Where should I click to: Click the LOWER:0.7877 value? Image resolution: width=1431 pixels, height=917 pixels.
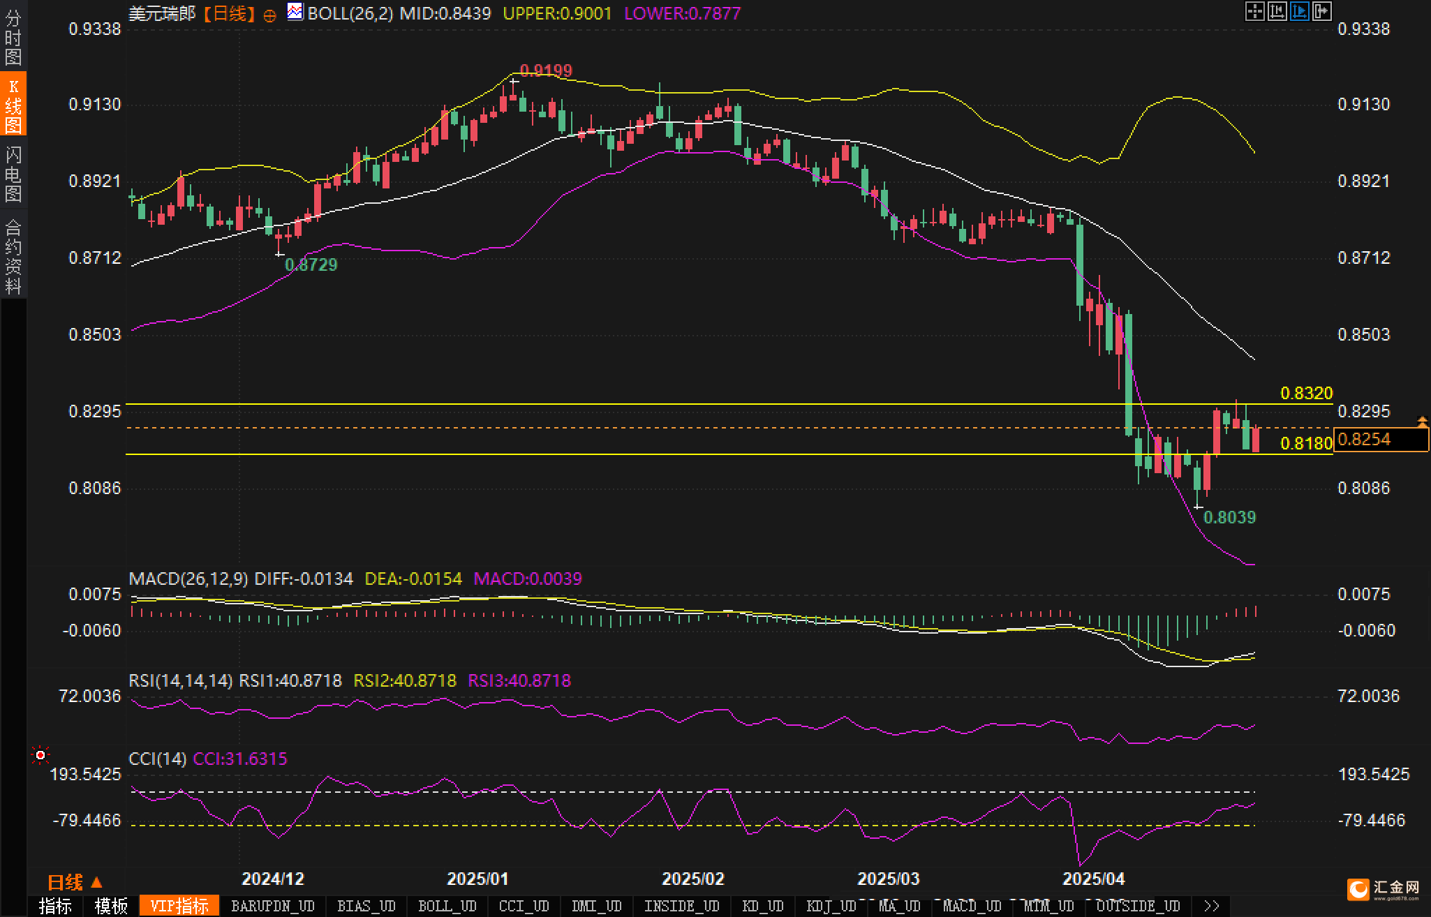tap(682, 13)
